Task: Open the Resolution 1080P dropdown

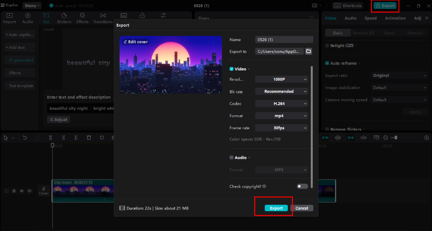Action: coord(281,79)
